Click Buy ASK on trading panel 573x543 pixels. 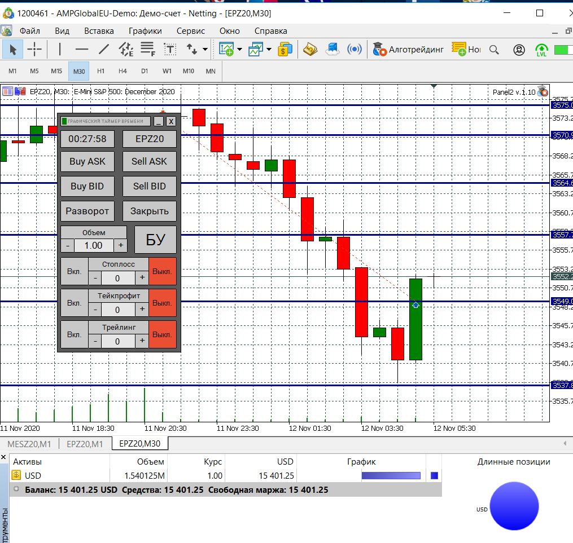click(88, 161)
